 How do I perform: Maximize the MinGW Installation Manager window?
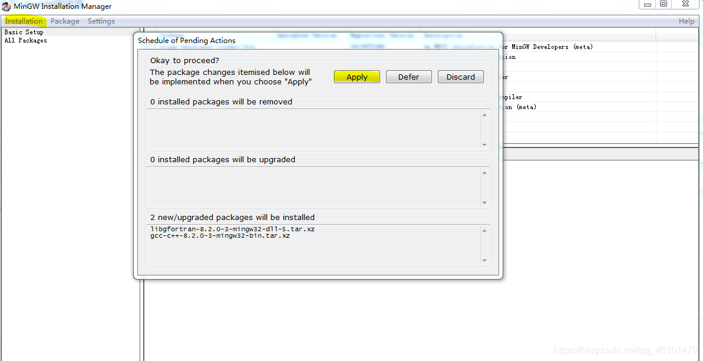coord(664,5)
